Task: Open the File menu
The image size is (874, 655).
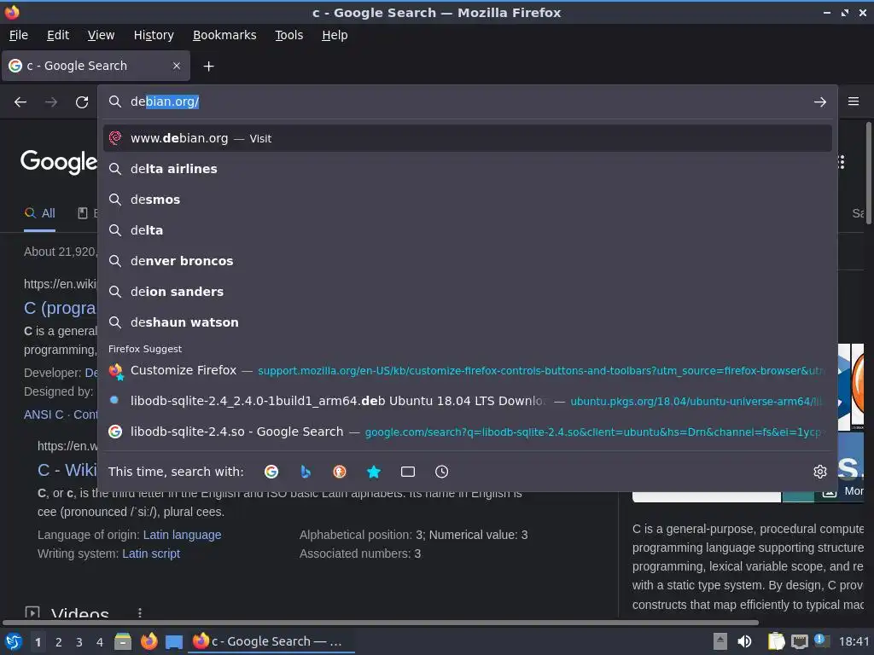Action: (x=19, y=35)
